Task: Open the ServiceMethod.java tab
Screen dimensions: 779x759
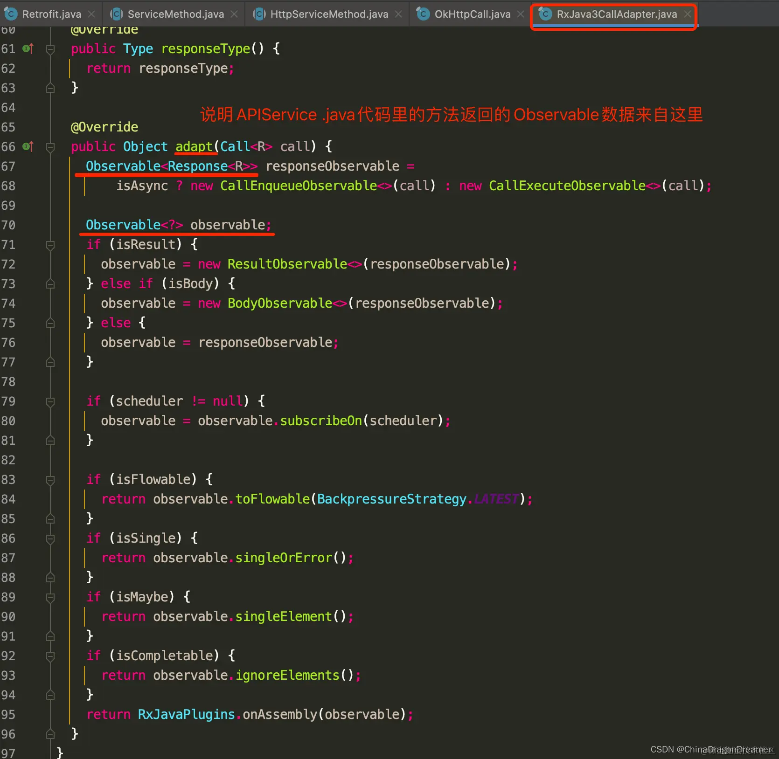Action: [175, 14]
